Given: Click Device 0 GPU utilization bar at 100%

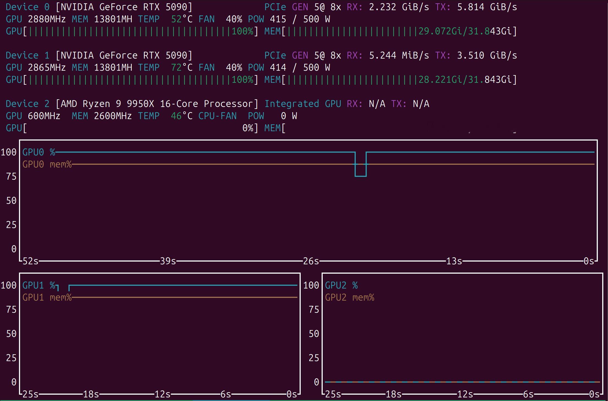Looking at the screenshot, I should [132, 31].
